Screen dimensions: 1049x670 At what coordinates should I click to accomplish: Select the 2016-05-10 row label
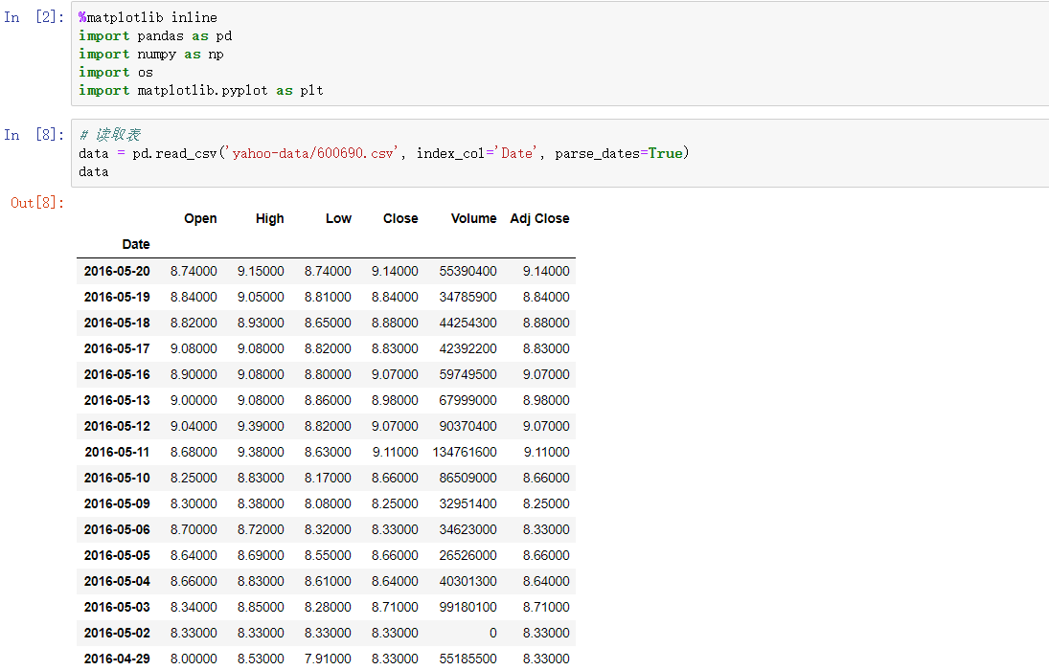(x=117, y=479)
